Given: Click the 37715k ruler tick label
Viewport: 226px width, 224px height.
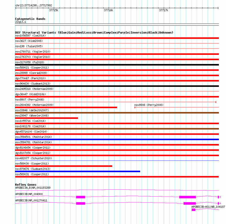Looking at the screenshot, I should (x=54, y=10).
